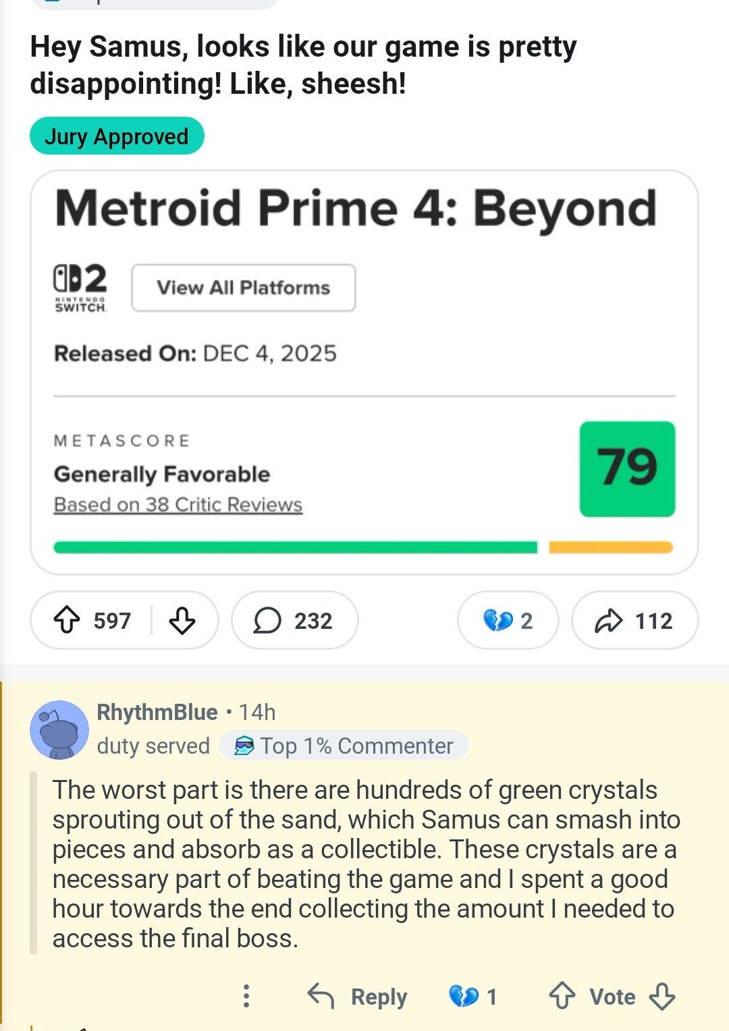
Task: Select the Jury Approved flair tag
Action: (117, 136)
